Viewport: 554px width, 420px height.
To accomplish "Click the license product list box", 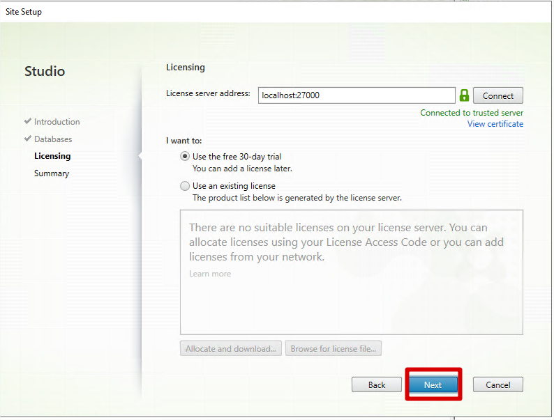I will pos(352,272).
